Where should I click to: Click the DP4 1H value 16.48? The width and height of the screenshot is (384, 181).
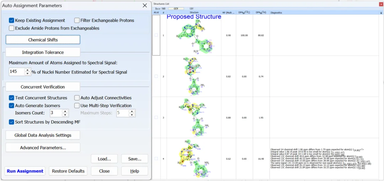click(x=261, y=159)
